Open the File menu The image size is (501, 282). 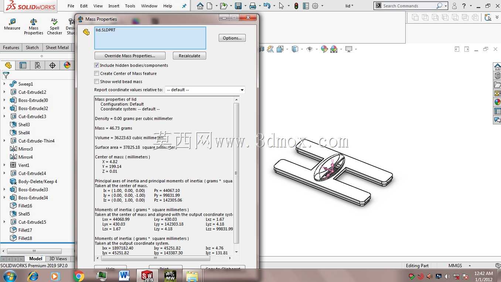pyautogui.click(x=71, y=6)
